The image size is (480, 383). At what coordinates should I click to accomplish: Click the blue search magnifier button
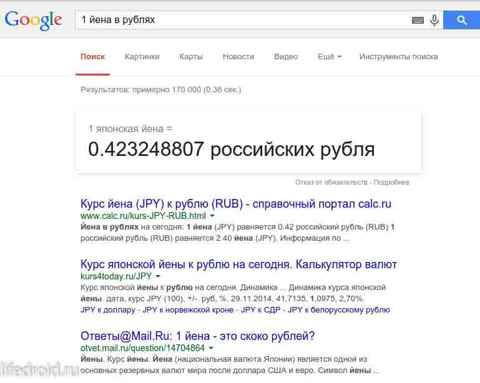(462, 20)
